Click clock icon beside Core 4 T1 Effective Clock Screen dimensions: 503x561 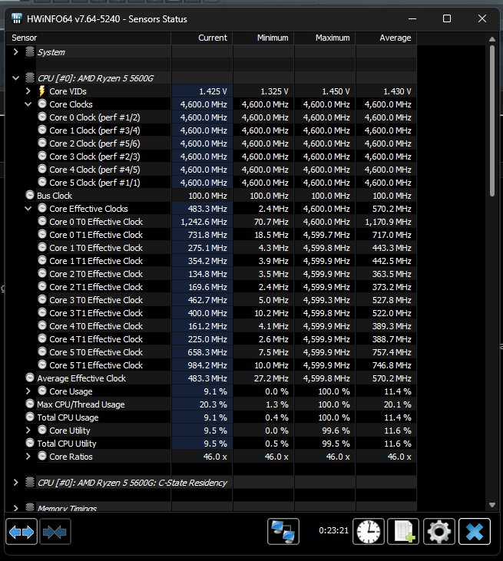click(42, 338)
